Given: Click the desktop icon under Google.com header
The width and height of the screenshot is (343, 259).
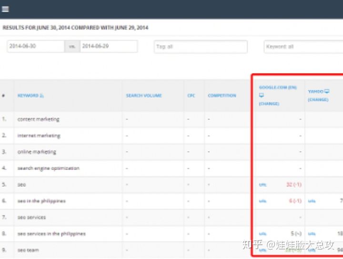Looking at the screenshot, I should 262,95.
